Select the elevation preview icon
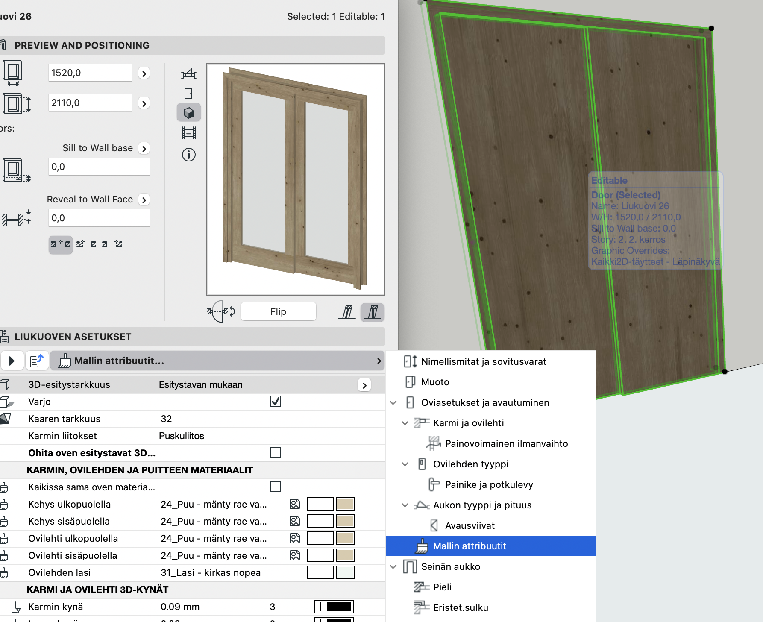This screenshot has height=622, width=763. (188, 94)
